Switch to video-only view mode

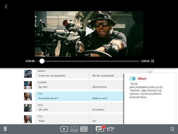(x=64, y=129)
